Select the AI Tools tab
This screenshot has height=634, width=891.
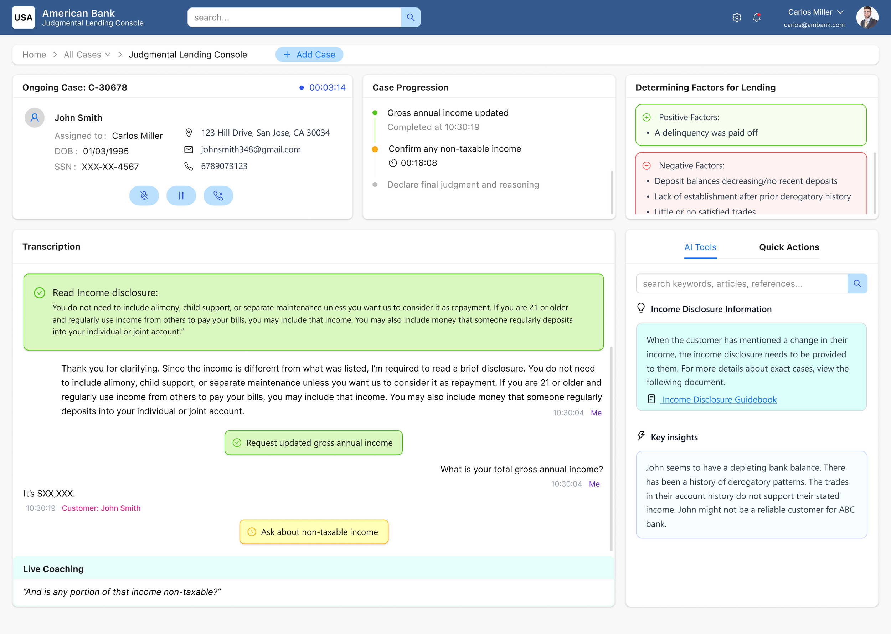[x=700, y=247]
